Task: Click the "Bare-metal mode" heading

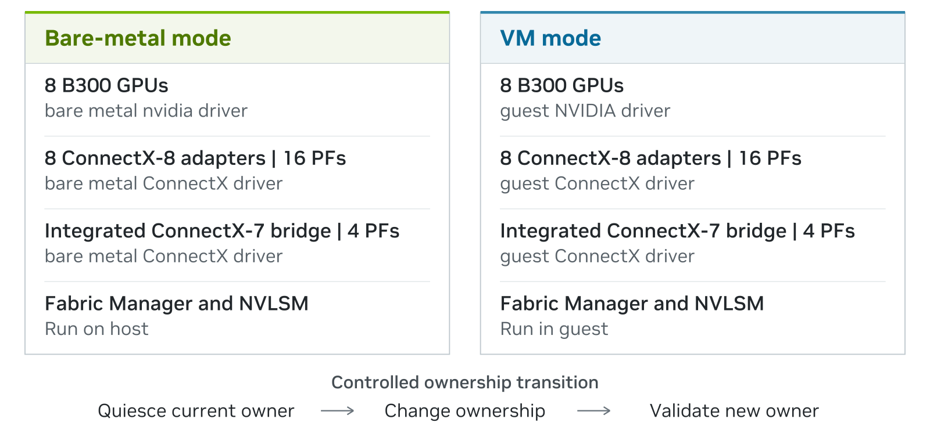Action: 138,38
